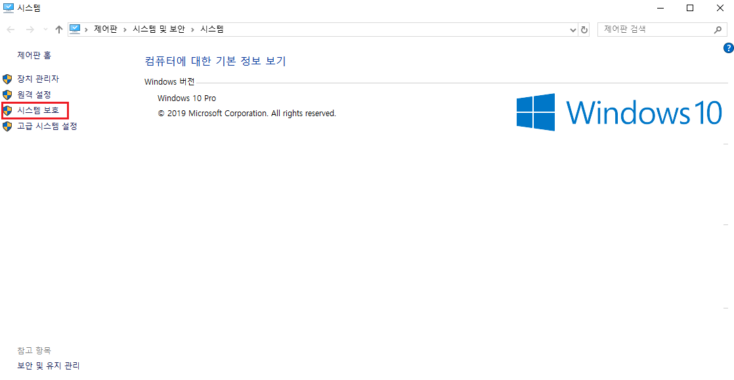Expand the chevron after 제어판 breadcrumb
Screen dimensions: 734x380
pyautogui.click(x=125, y=30)
